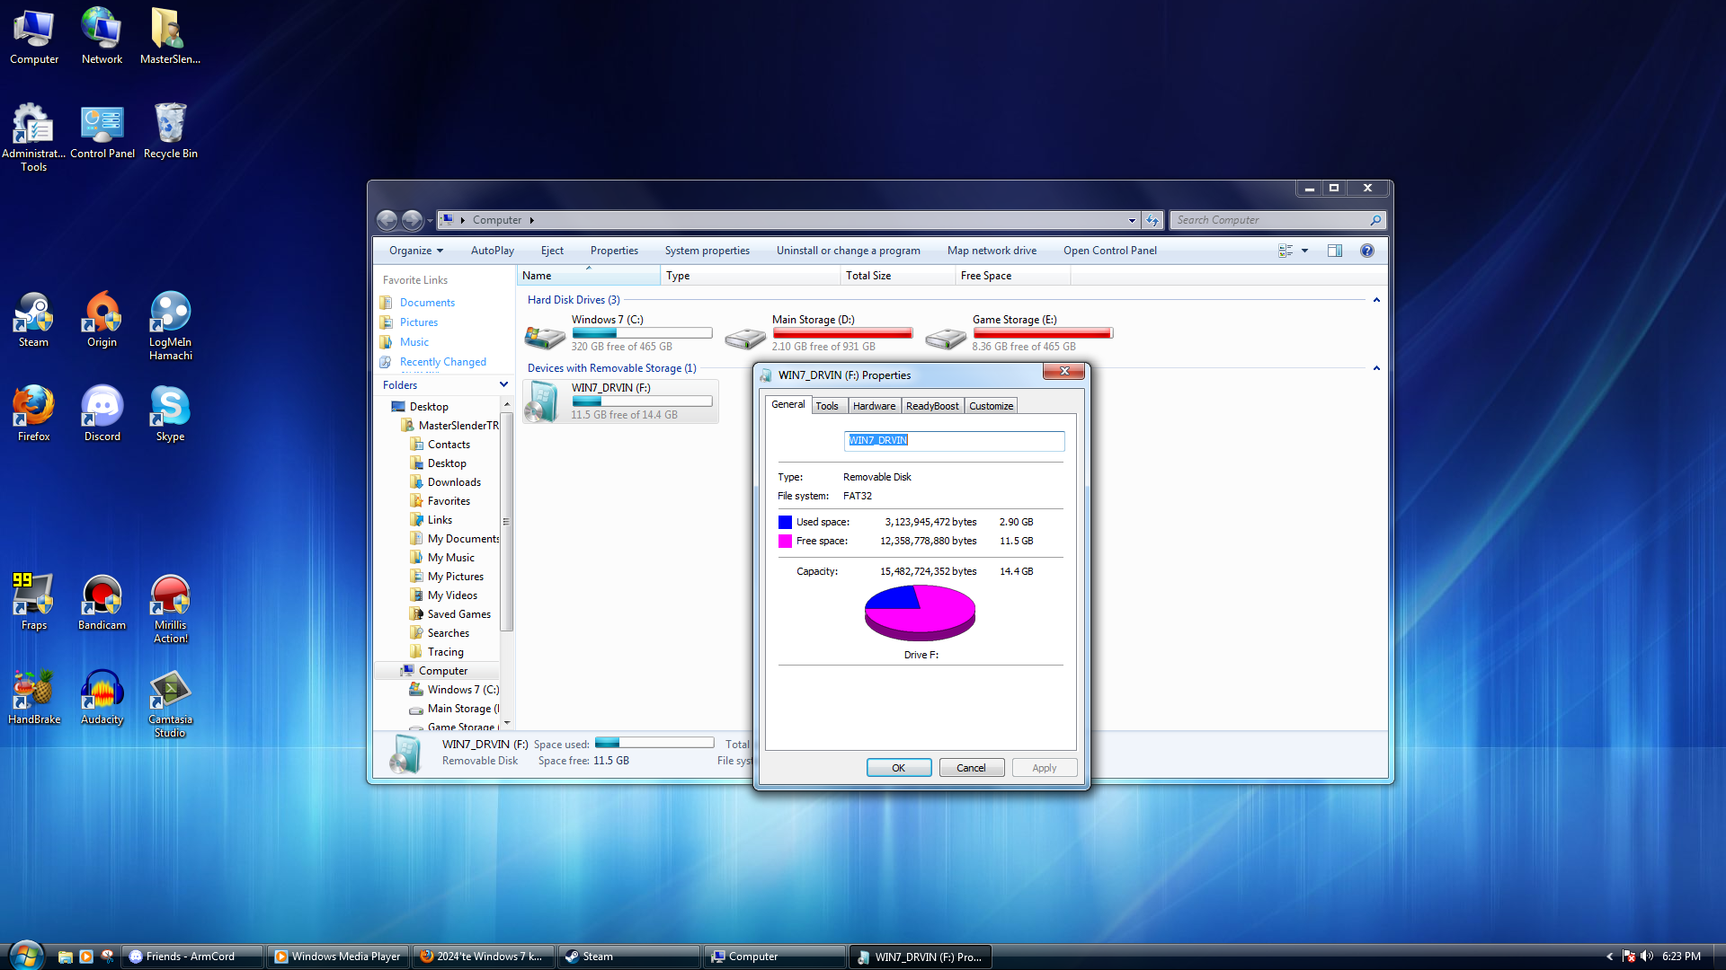Viewport: 1726px width, 970px height.
Task: Click the refresh icon beside address bar
Action: pyautogui.click(x=1152, y=220)
